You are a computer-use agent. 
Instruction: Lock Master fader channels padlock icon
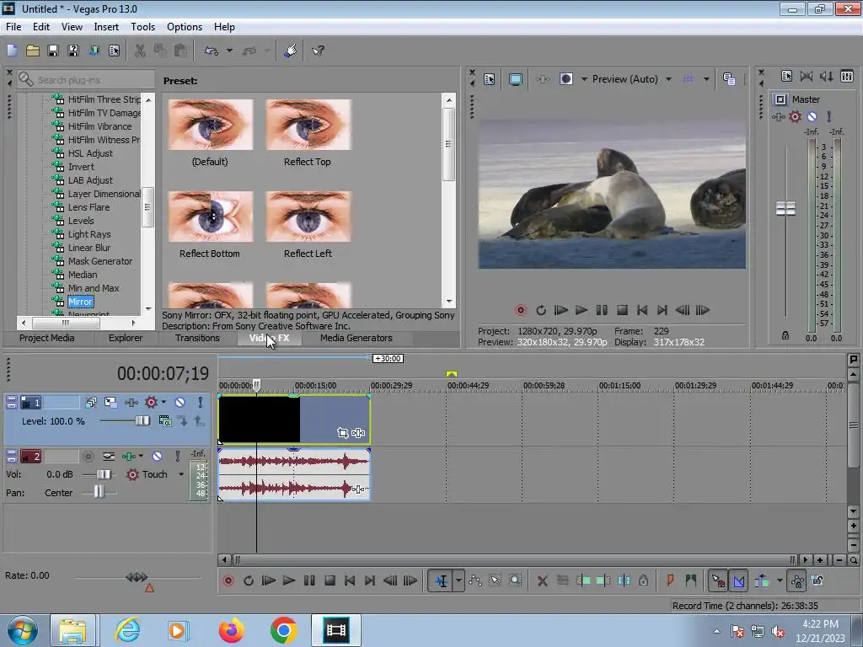tap(785, 335)
